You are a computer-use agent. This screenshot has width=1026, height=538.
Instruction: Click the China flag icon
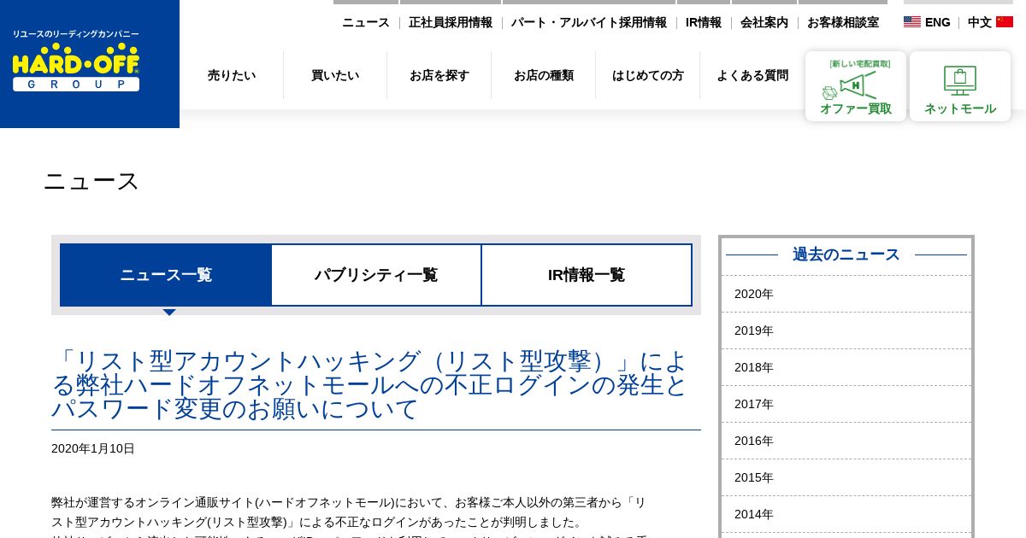[x=1005, y=22]
